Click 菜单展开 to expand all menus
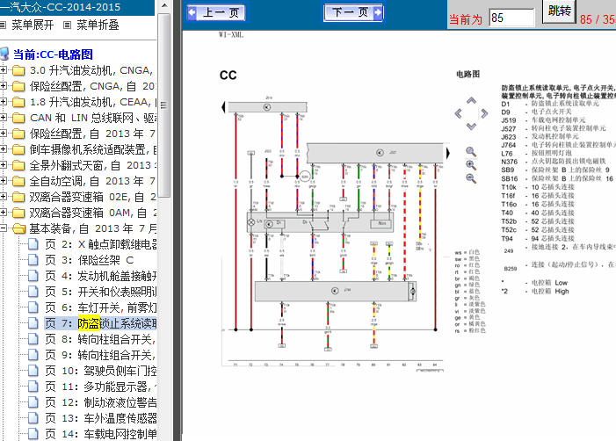This screenshot has height=441, width=616. [33, 25]
